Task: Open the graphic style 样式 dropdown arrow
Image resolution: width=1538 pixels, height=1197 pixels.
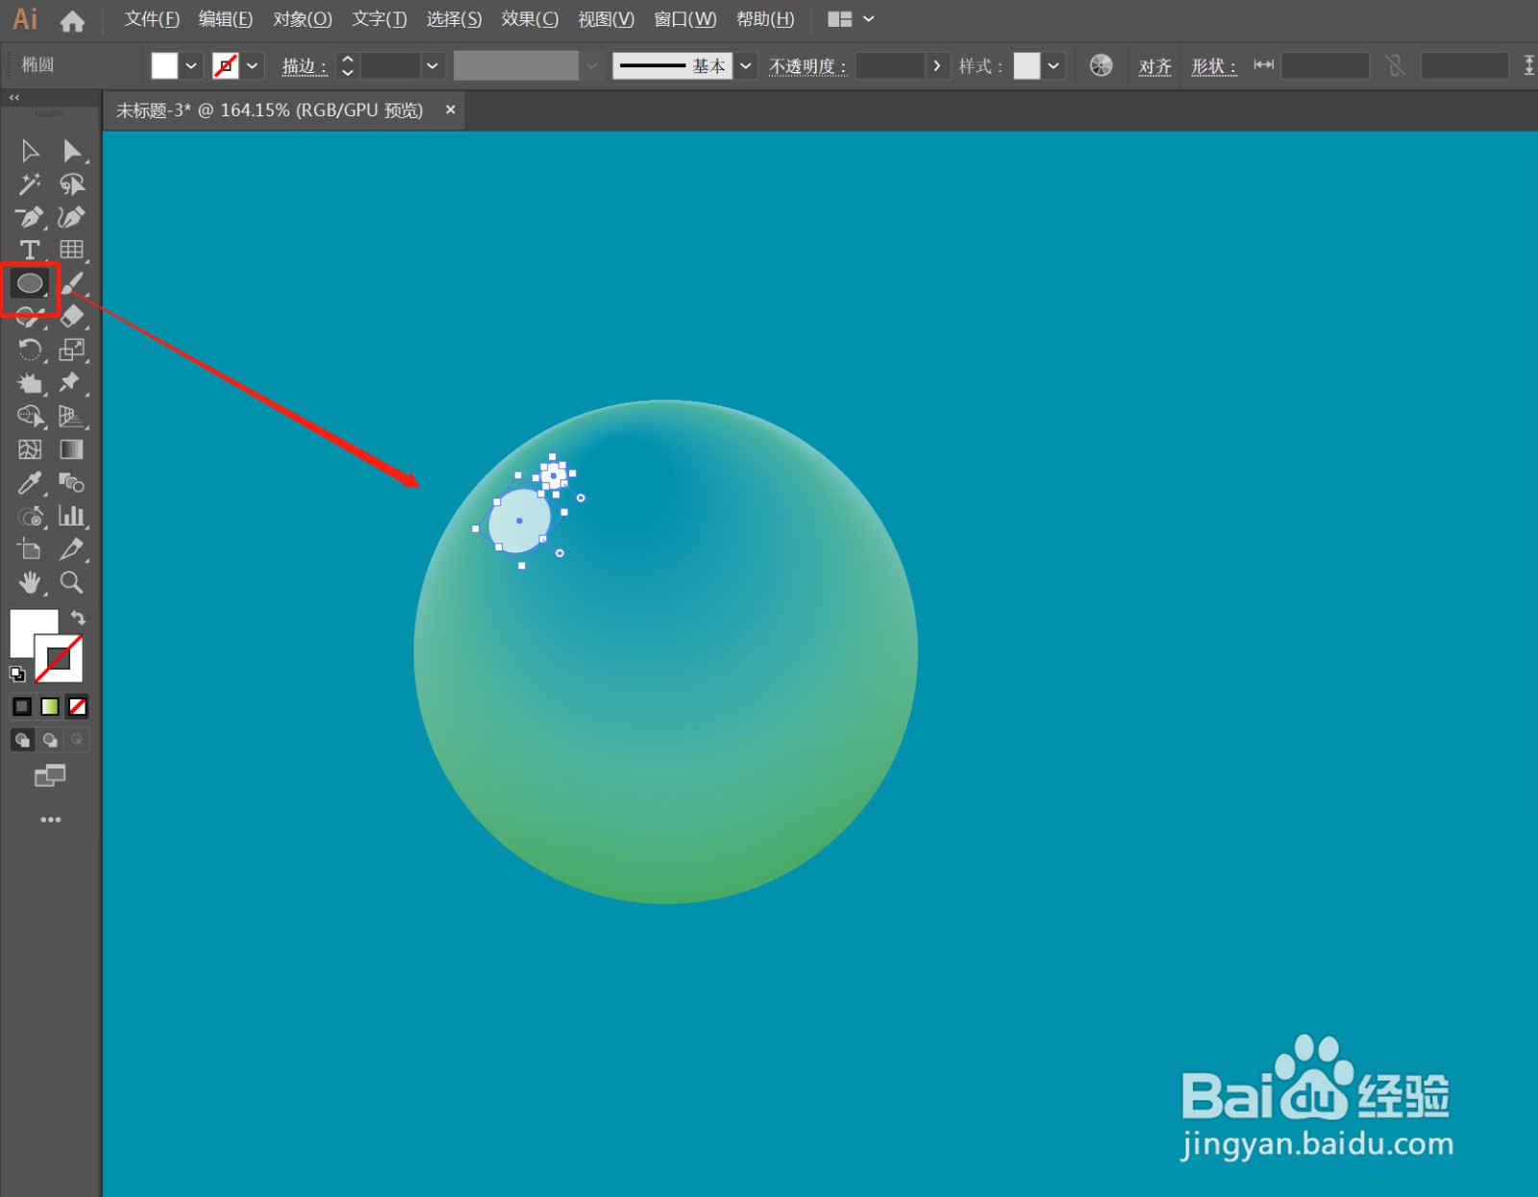Action: 1054,65
